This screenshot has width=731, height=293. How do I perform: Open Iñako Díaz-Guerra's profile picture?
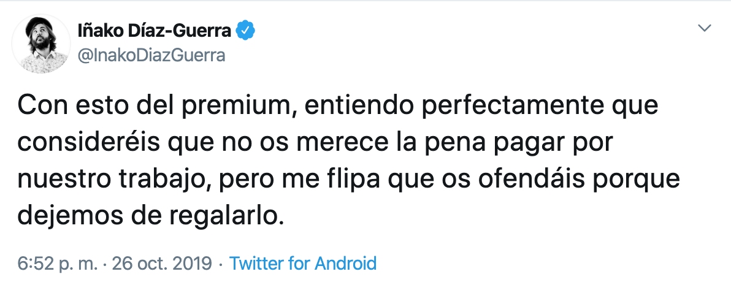(x=41, y=44)
